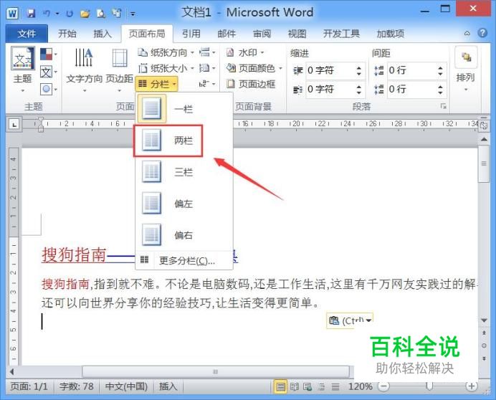496x400 pixels.
Task: Open Text Direction (文字方向) button
Action: point(84,70)
